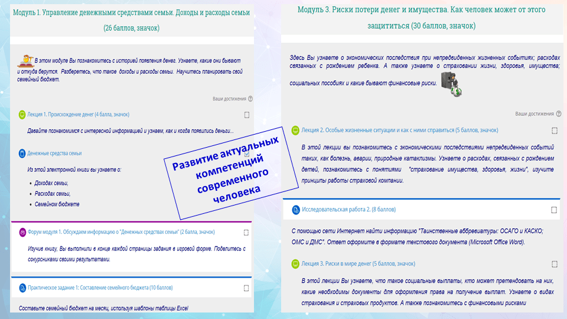Click left Ваши достижения label
This screenshot has height=319, width=567.
(229, 99)
